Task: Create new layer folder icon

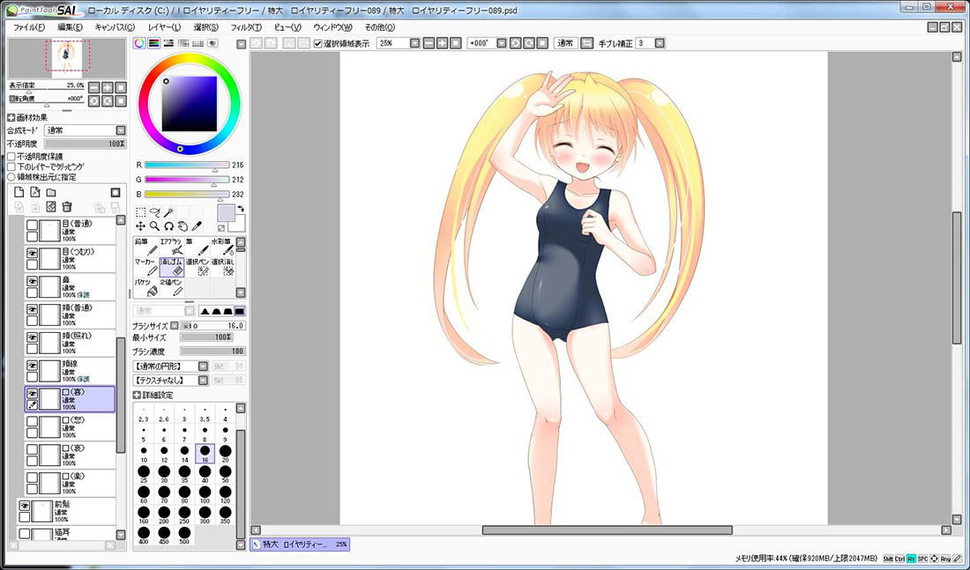Action: coord(51,192)
